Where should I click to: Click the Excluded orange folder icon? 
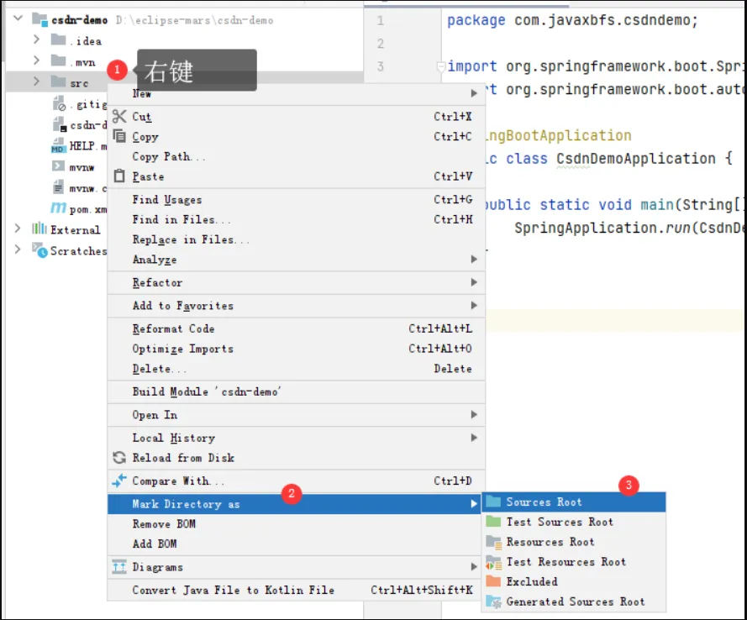(493, 581)
